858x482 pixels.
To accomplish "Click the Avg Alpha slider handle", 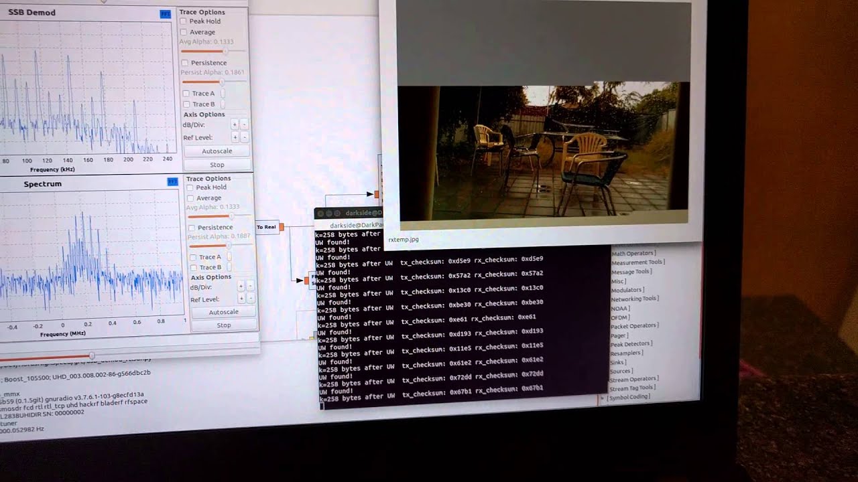I will (x=227, y=50).
